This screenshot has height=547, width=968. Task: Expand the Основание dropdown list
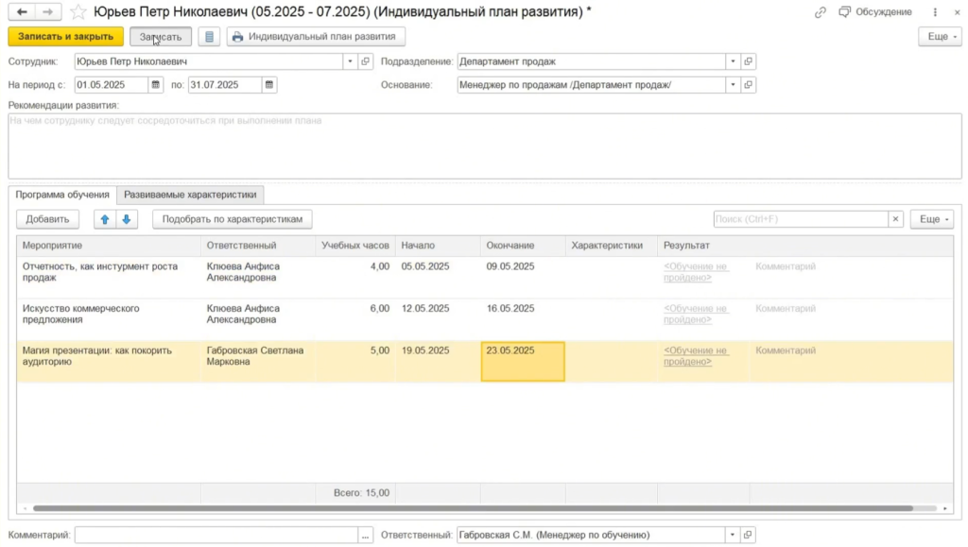point(733,85)
